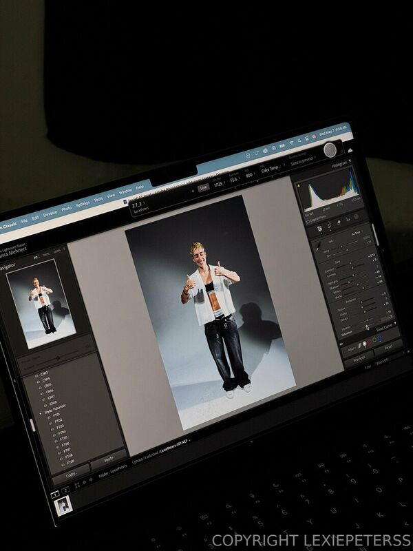
Task: Click the Paste settings button
Action: [x=109, y=459]
